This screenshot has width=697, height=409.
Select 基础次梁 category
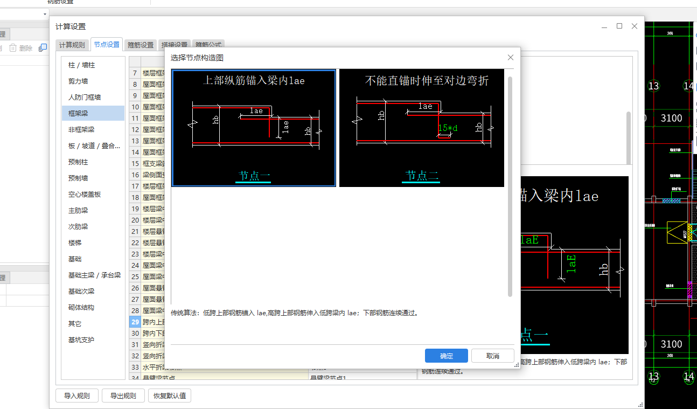(x=93, y=291)
